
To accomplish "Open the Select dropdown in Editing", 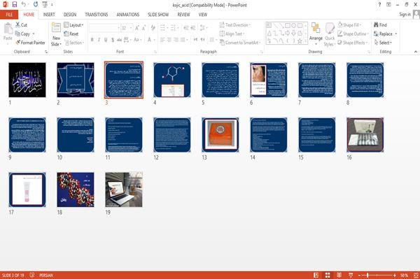I will [x=383, y=43].
